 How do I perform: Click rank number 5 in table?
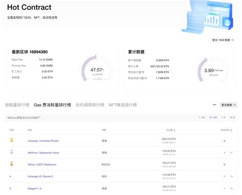pos(10,188)
